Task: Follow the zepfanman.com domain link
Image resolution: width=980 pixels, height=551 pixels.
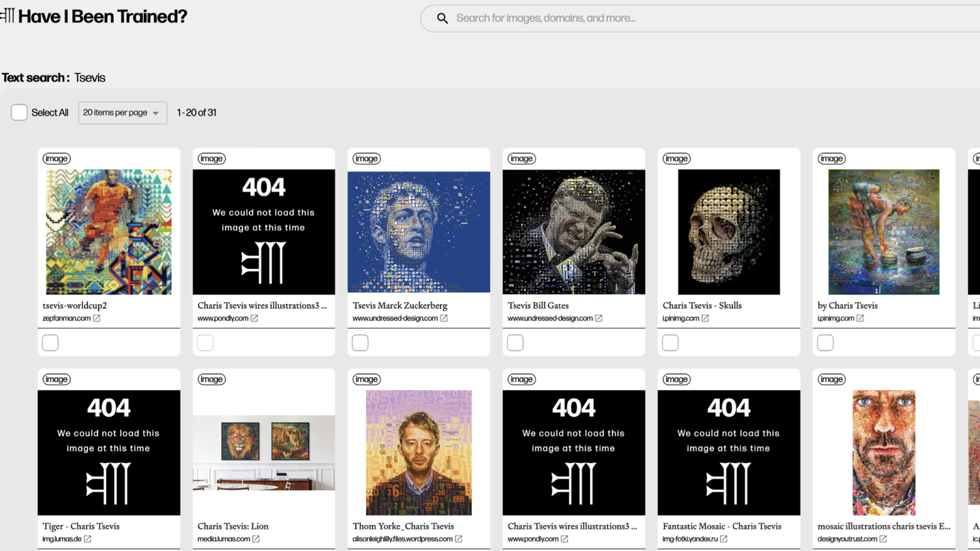Action: [67, 319]
